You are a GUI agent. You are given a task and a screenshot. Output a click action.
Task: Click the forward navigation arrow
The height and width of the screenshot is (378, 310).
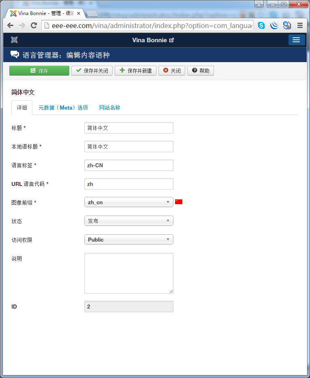22,25
